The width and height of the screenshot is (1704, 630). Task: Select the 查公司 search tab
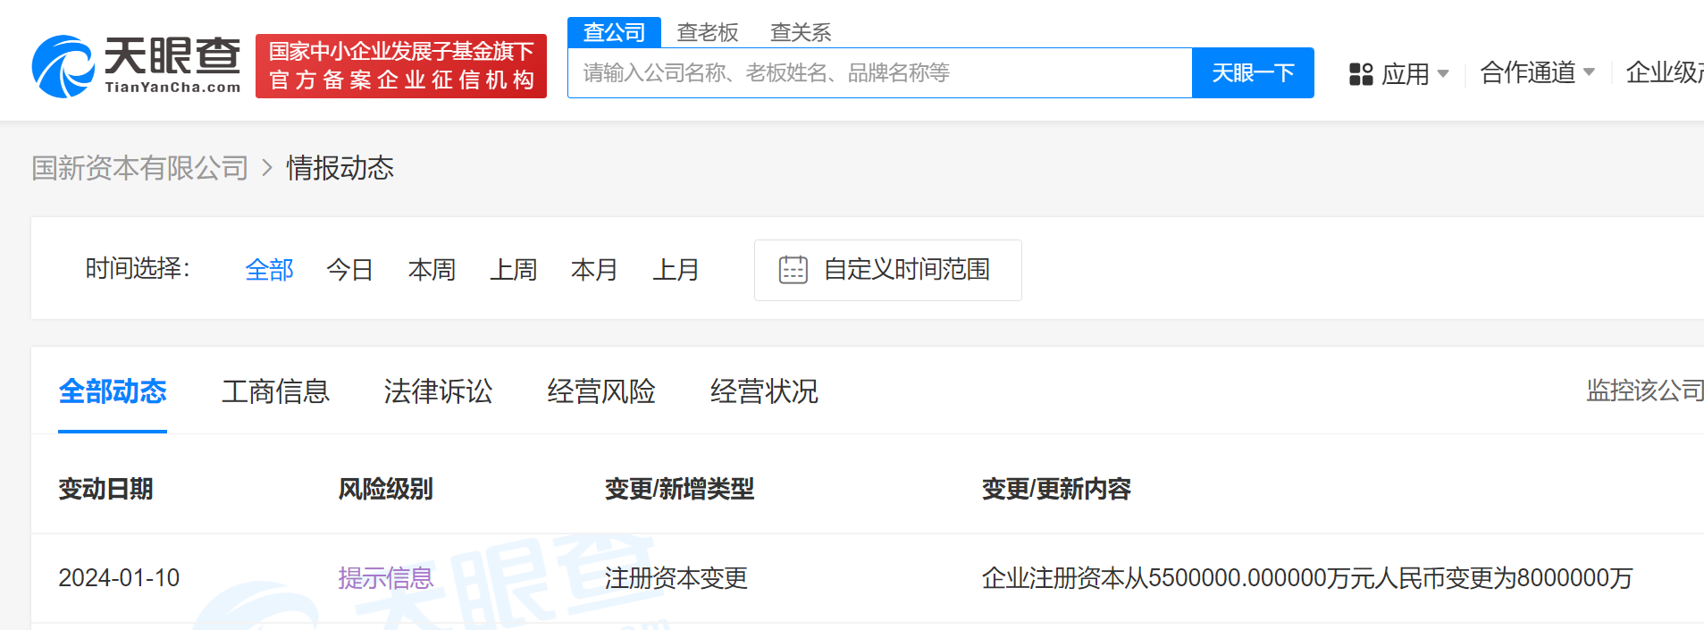pos(614,32)
